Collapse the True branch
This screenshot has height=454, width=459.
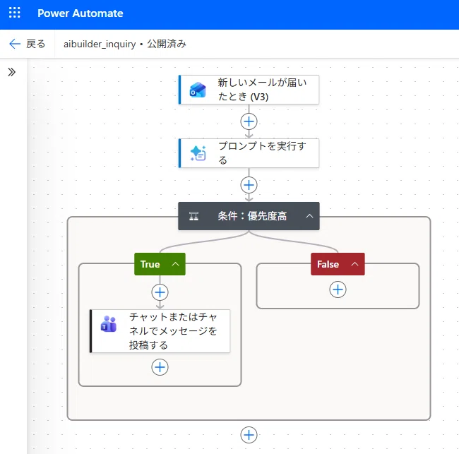(175, 264)
